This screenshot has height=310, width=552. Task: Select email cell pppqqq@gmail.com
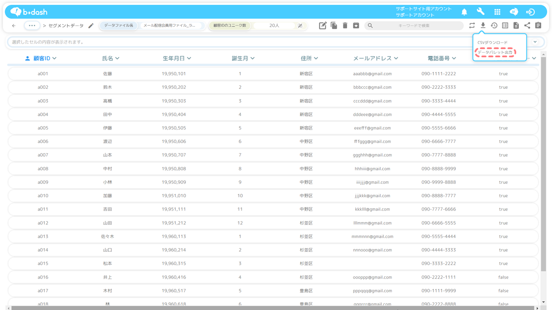(x=373, y=291)
